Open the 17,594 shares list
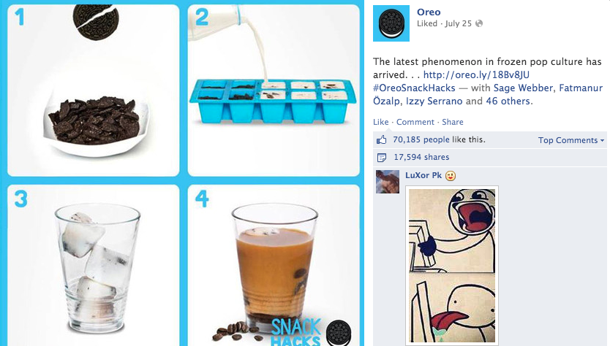This screenshot has width=610, height=346. pyautogui.click(x=421, y=157)
